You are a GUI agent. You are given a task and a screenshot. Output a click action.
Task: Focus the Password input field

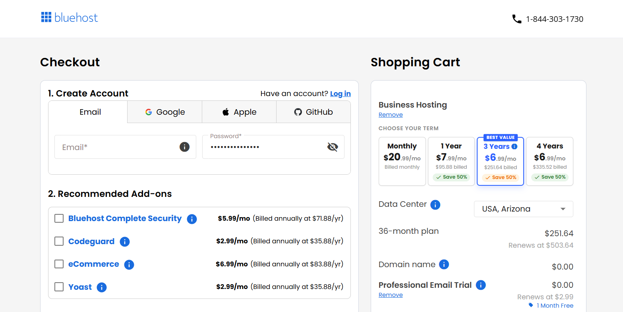coord(273,147)
